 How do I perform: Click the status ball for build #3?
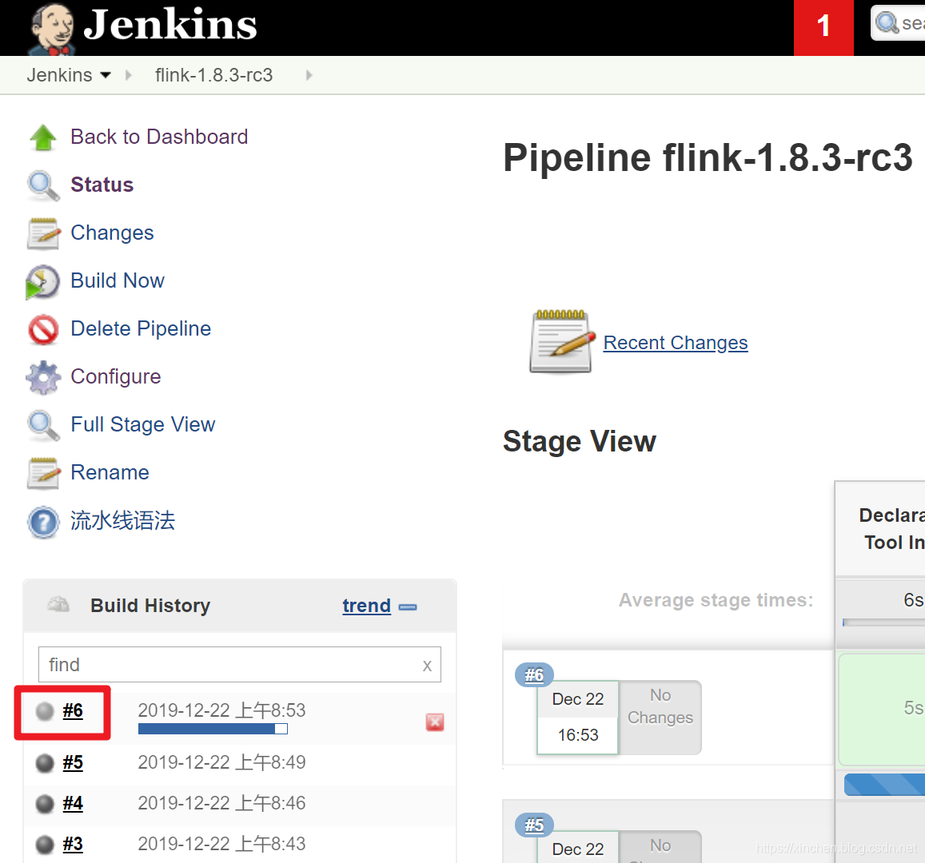point(45,844)
